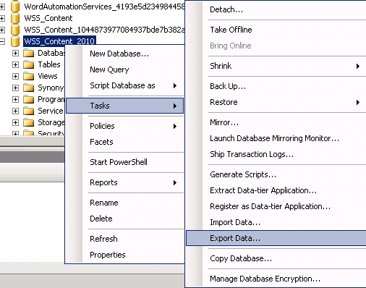The width and height of the screenshot is (366, 288).
Task: Expand the WSS_Content_1044873977 database node
Action: (2, 30)
